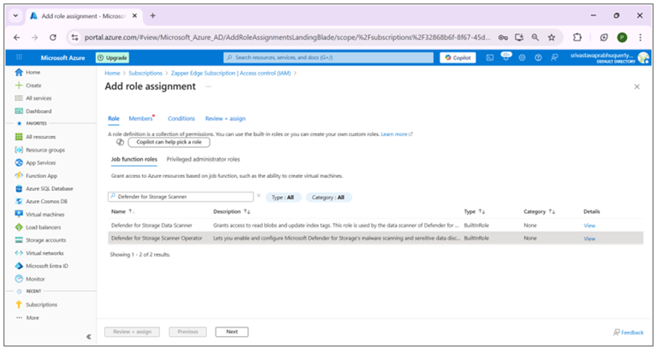
Task: Click the account avatar in the header
Action: (643, 57)
